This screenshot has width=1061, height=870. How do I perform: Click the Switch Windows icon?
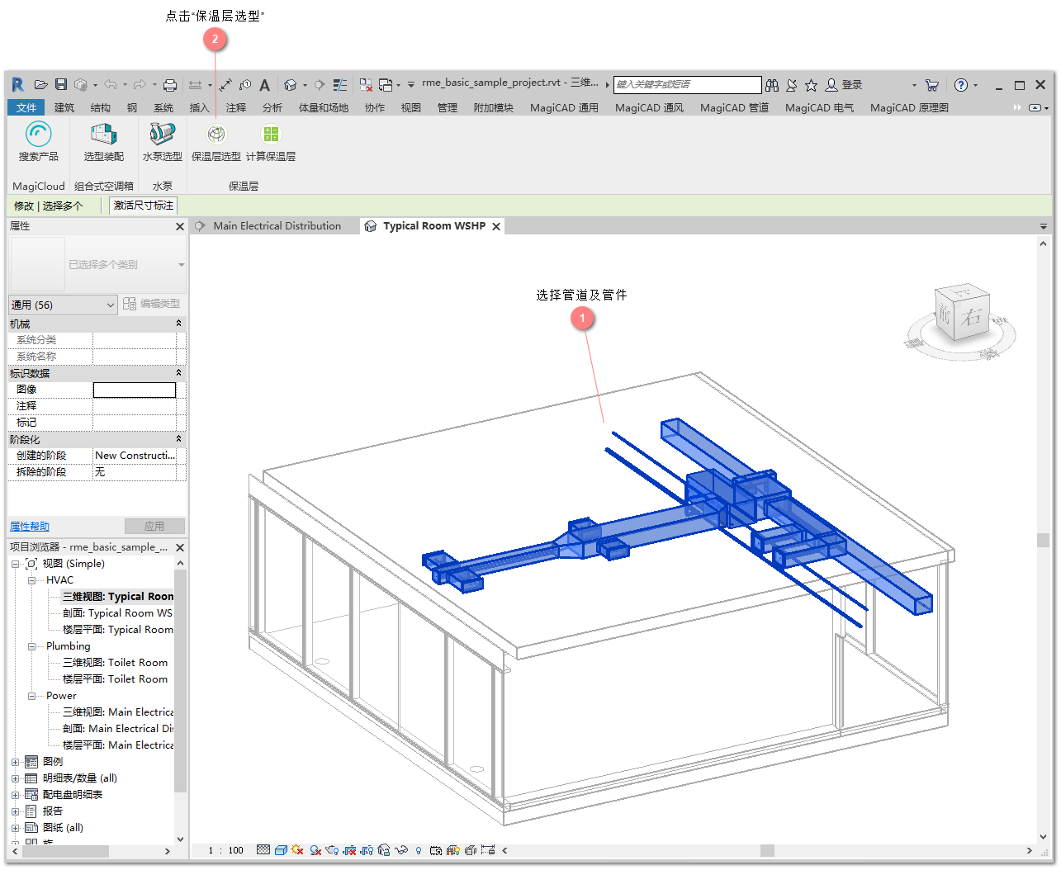(385, 85)
